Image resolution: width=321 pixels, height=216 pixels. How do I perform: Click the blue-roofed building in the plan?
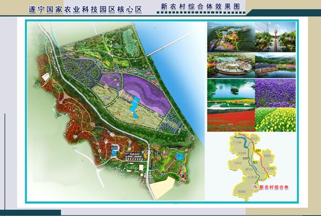[x=115, y=151]
